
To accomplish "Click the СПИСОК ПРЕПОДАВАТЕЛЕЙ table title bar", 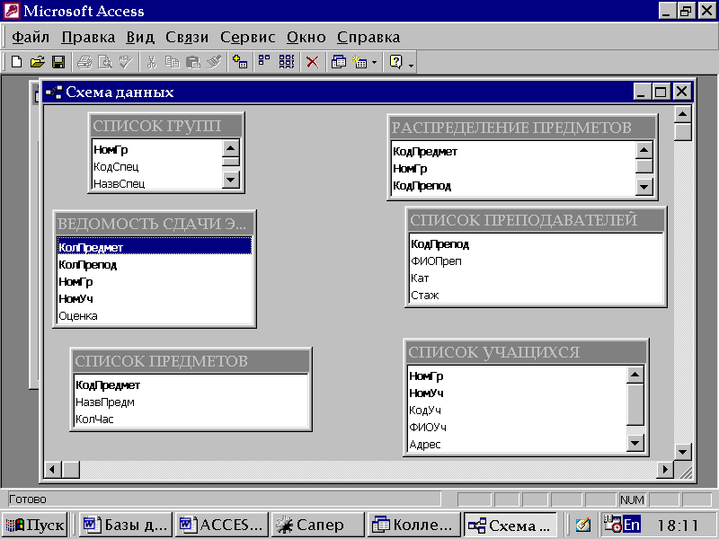I will pyautogui.click(x=536, y=220).
